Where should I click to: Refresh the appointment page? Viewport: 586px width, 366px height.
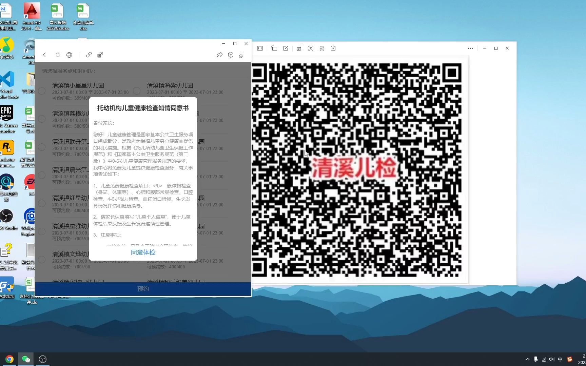(58, 55)
